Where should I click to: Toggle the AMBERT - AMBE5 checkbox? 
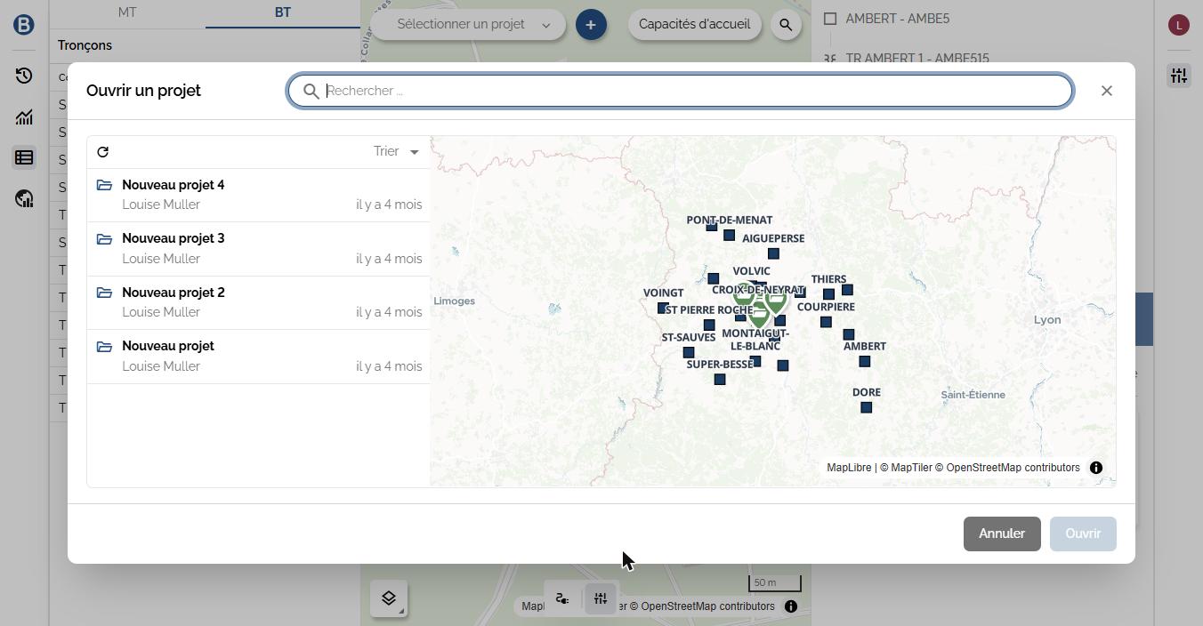coord(830,18)
